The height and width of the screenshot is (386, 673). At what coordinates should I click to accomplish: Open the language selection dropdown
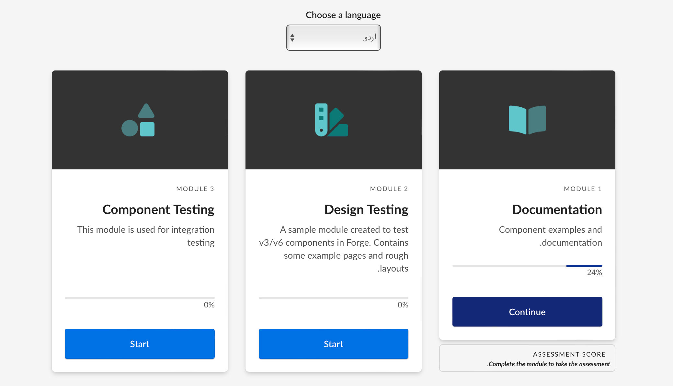click(333, 38)
